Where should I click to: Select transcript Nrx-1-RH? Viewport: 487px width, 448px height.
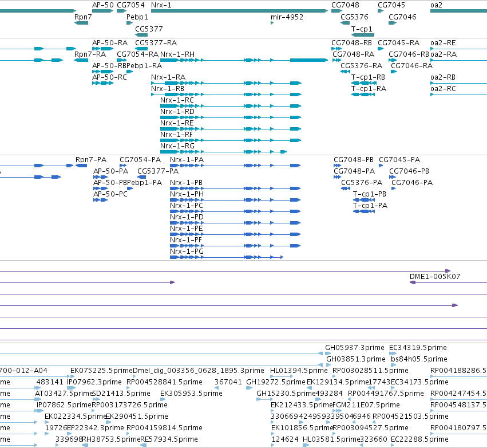click(x=177, y=54)
